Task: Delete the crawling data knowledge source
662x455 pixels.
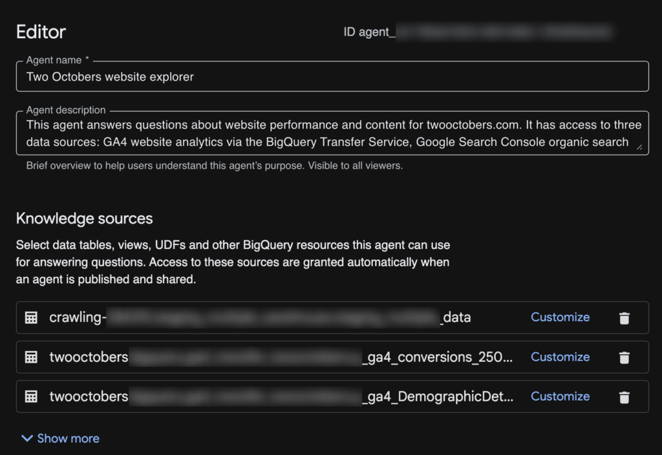Action: pyautogui.click(x=625, y=317)
